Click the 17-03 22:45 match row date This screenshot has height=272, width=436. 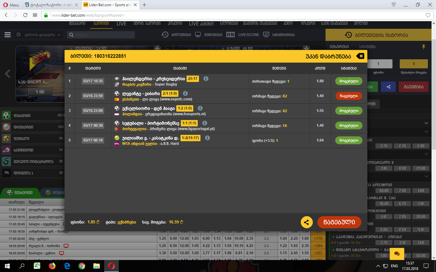[17, 238]
